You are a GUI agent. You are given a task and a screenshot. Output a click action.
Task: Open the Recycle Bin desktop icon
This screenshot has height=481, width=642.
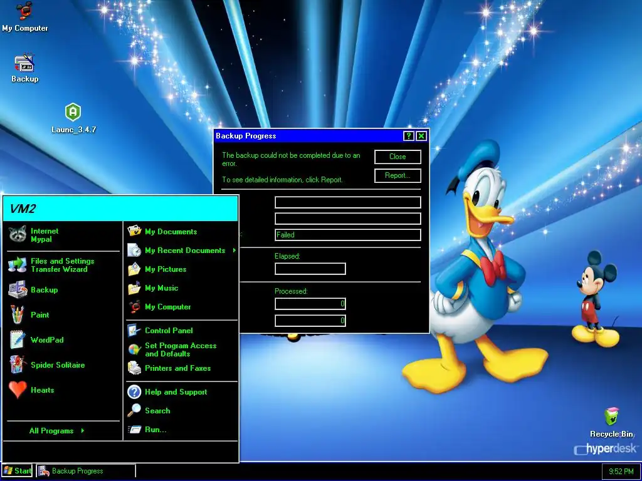(611, 416)
